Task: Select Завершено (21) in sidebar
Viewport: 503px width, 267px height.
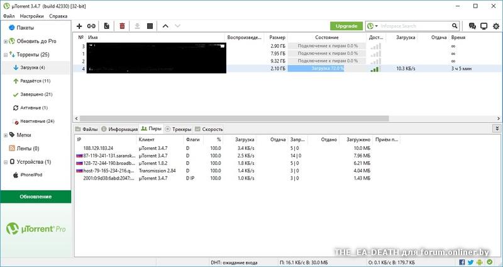Action: point(36,94)
